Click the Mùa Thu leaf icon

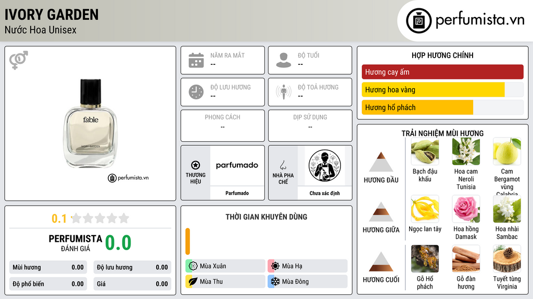[x=193, y=281]
